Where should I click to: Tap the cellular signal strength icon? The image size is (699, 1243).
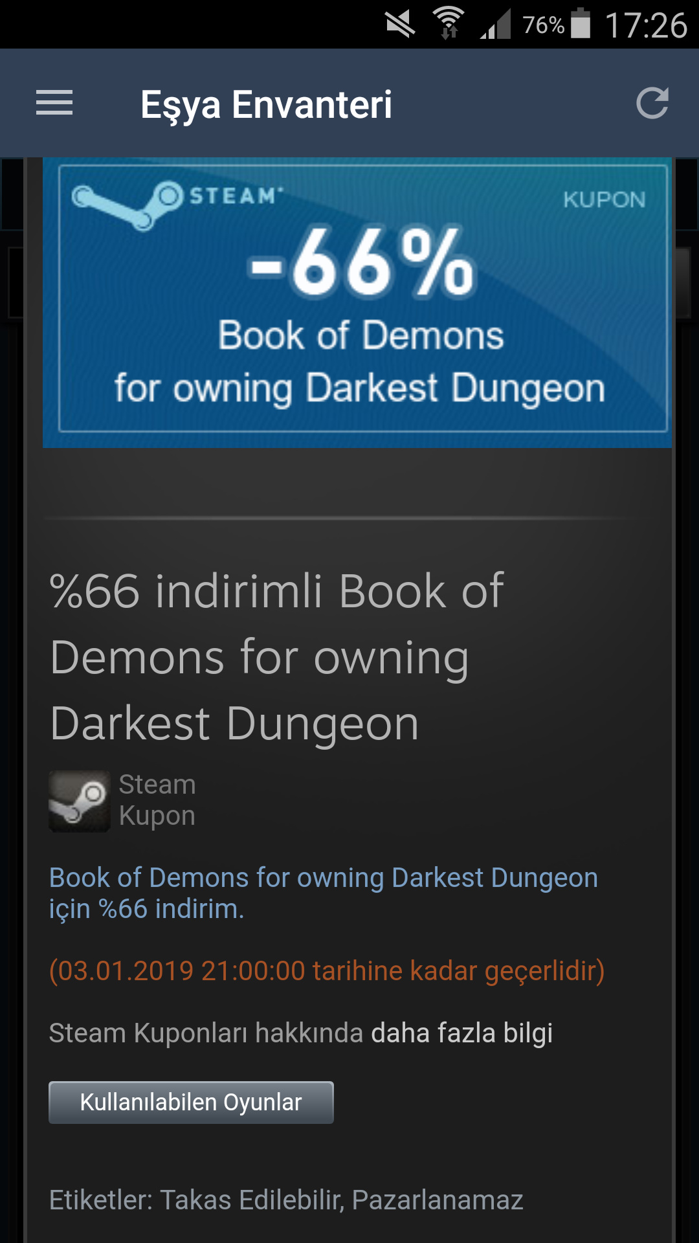pos(495,25)
